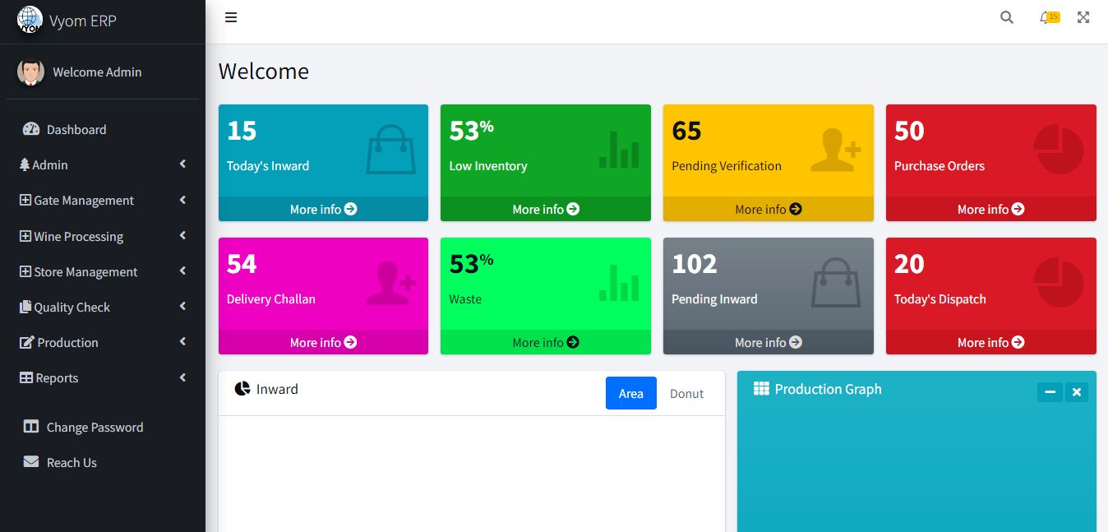The width and height of the screenshot is (1108, 532).
Task: Open the Quality Check menu item
Action: pyautogui.click(x=72, y=308)
